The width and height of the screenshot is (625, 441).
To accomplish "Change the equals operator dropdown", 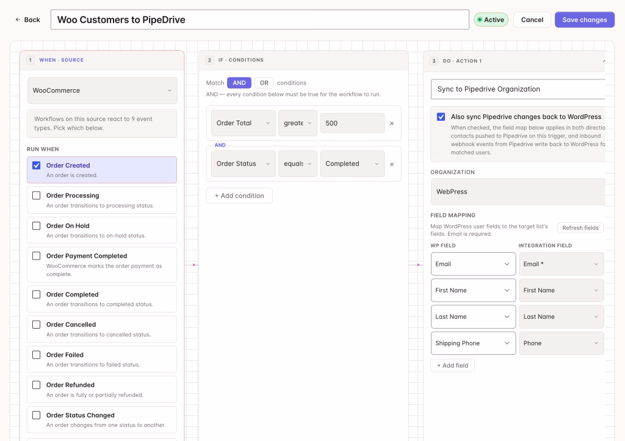I will [x=298, y=164].
